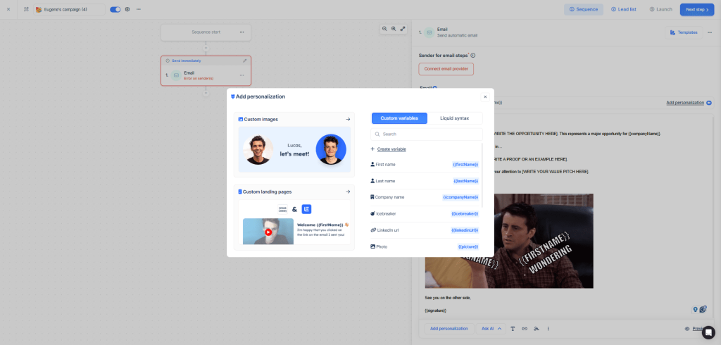721x345 pixels.
Task: Open Custom landing pages arrow
Action: 348,192
